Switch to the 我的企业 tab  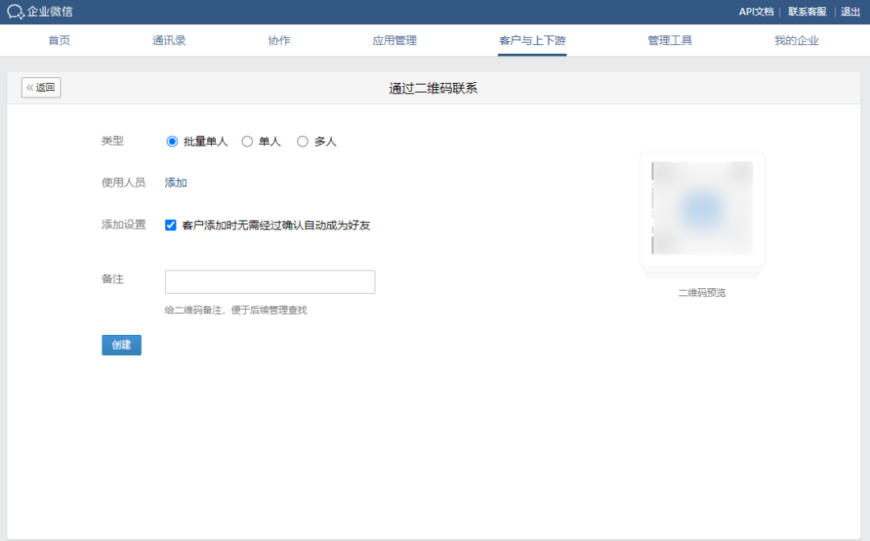796,40
